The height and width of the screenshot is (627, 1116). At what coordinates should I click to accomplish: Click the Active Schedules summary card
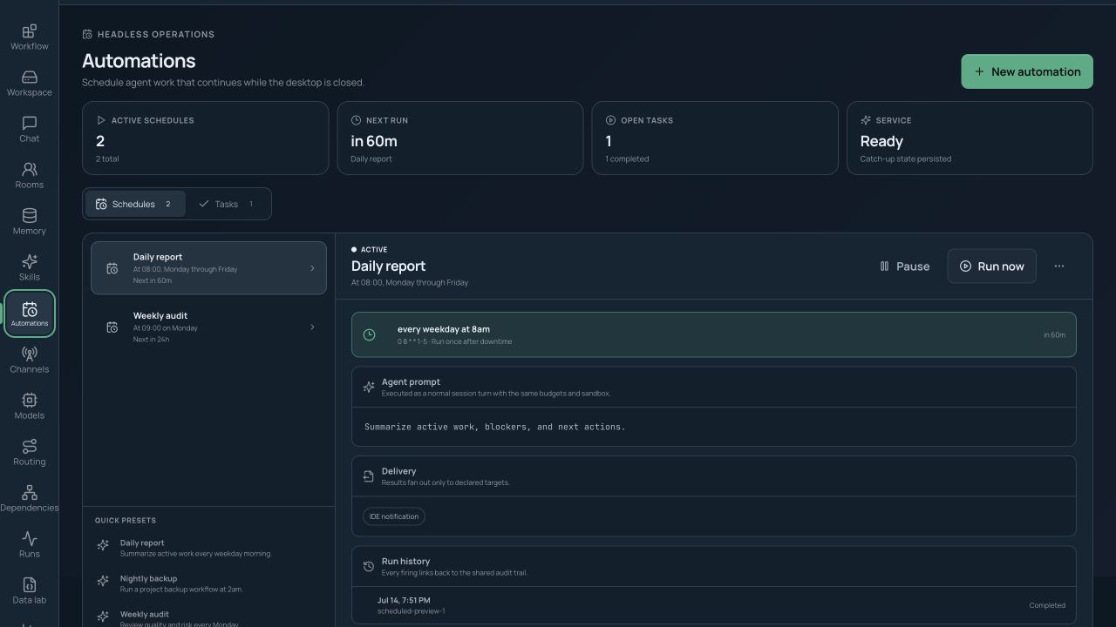[x=206, y=138]
